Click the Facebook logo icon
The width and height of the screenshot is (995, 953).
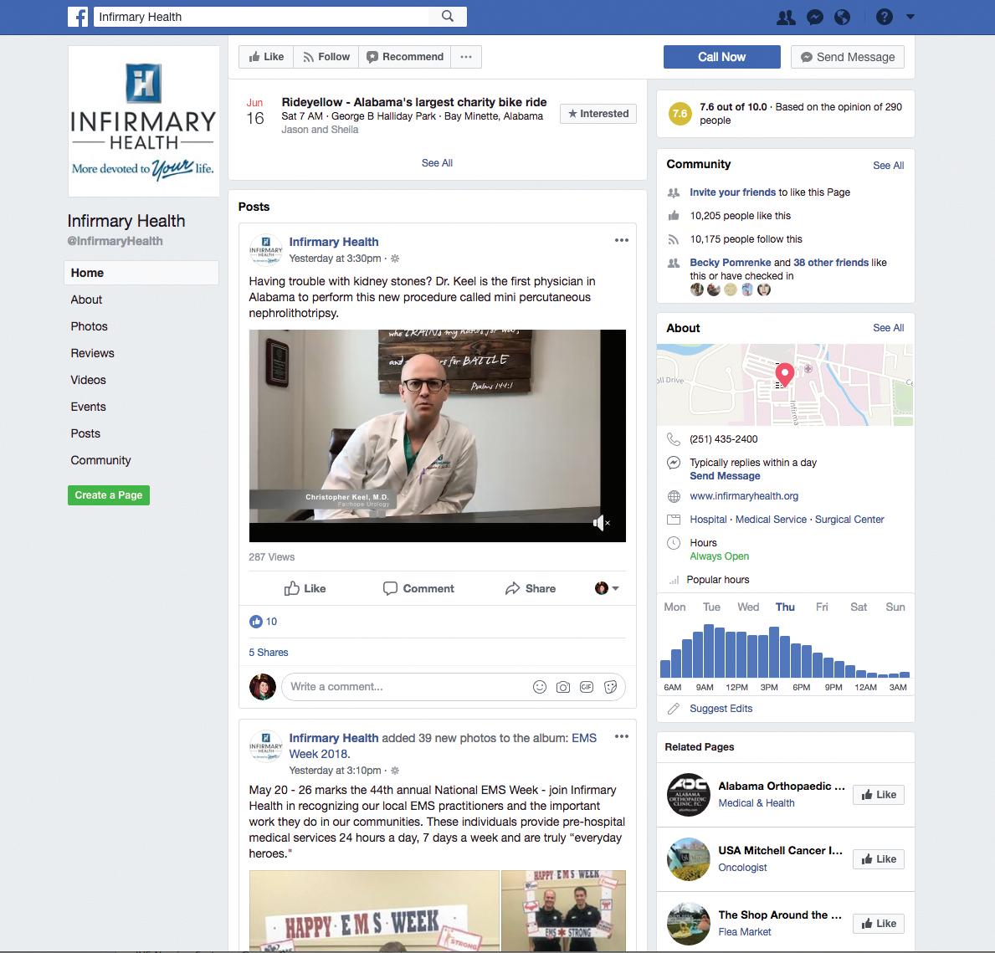pos(78,17)
